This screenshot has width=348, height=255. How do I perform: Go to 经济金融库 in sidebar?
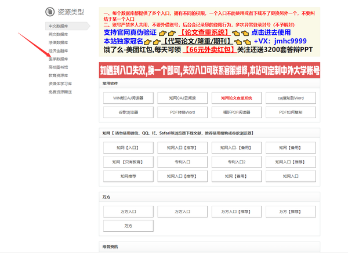(x=58, y=51)
